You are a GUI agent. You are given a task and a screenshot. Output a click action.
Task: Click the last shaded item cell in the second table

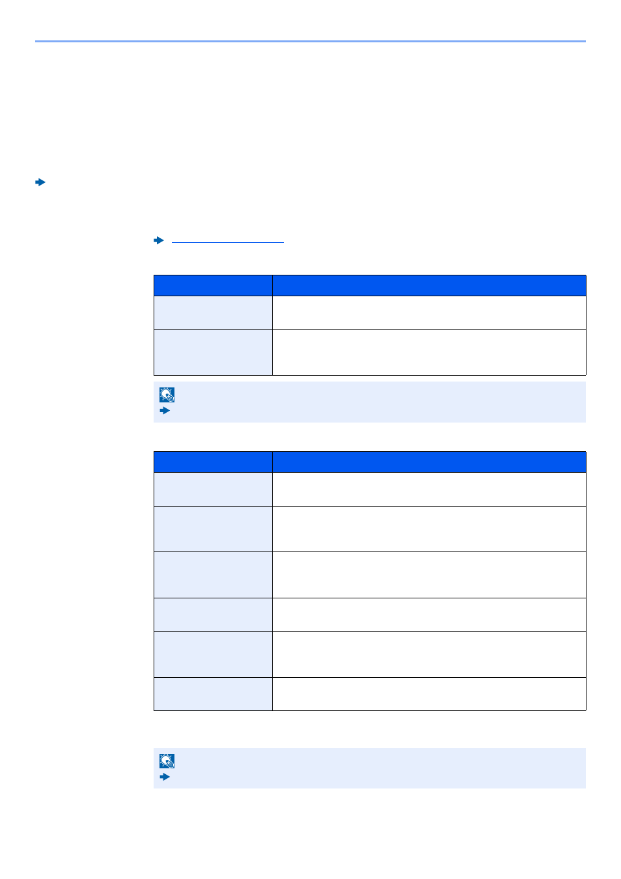click(x=213, y=694)
